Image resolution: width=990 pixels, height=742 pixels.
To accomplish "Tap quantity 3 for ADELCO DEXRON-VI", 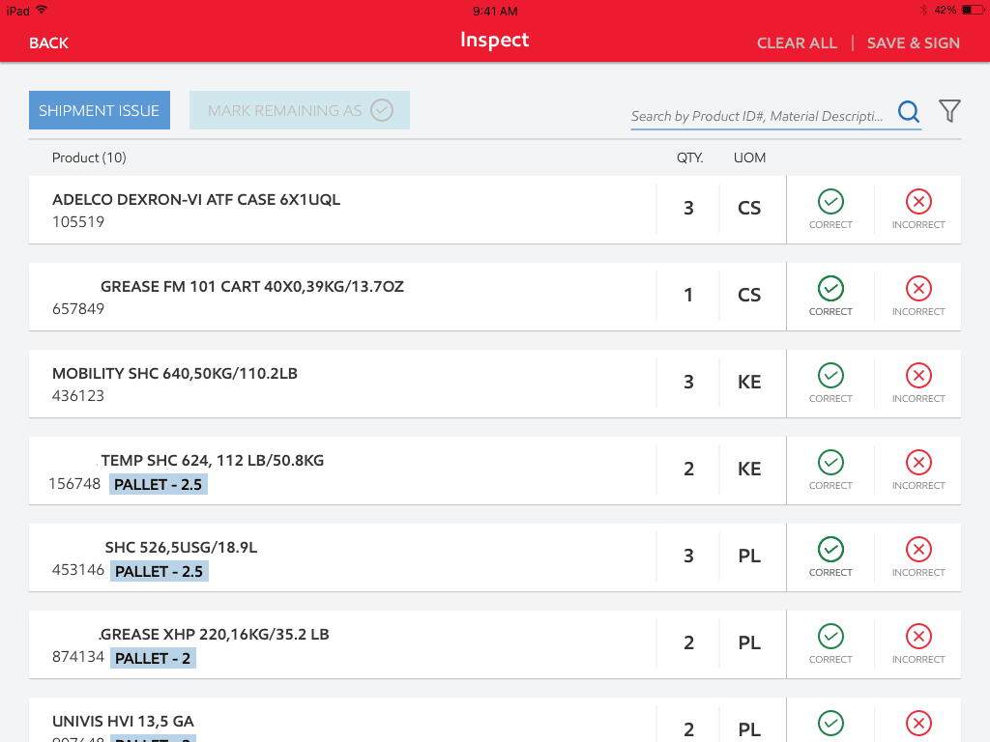I will click(x=688, y=209).
